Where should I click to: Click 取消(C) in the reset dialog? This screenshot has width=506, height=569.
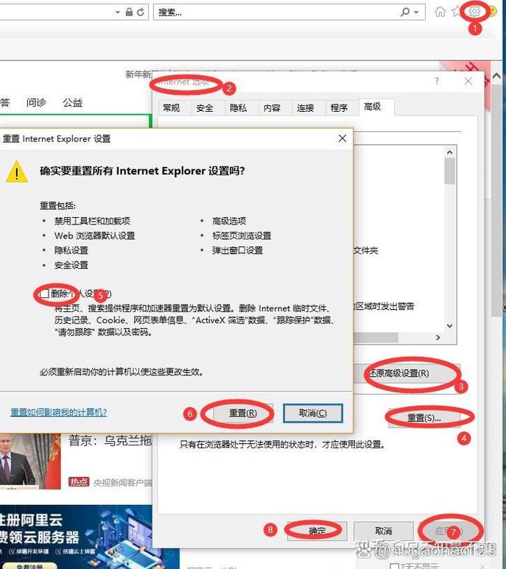(x=313, y=414)
